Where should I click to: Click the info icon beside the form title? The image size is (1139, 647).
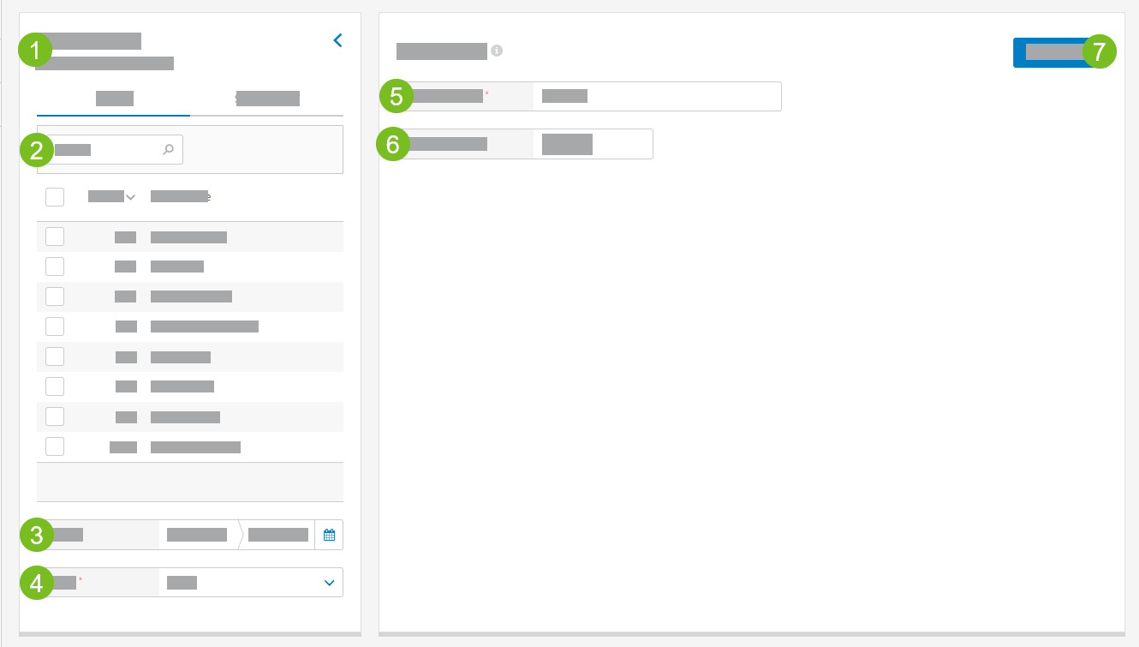pyautogui.click(x=495, y=51)
